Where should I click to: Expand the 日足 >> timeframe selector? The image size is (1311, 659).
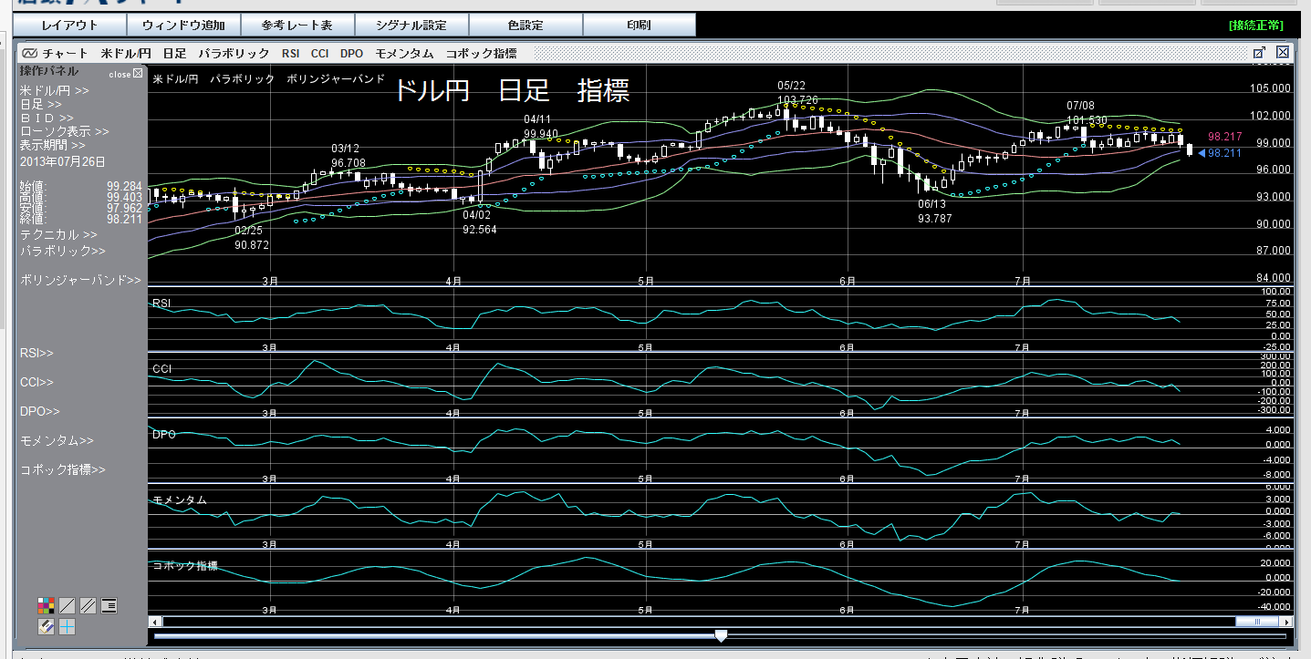[41, 105]
